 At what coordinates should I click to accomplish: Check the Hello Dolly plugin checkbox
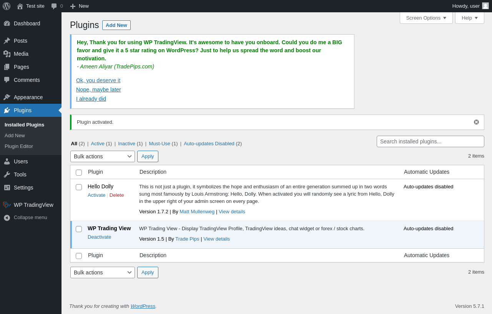(79, 187)
